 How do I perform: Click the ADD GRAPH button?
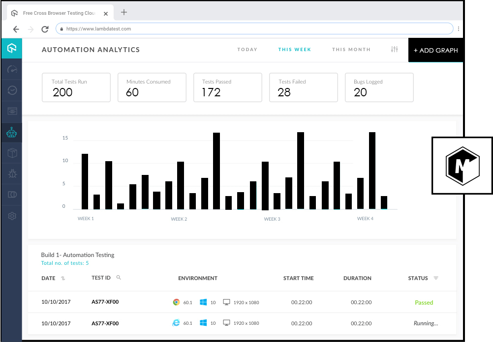point(436,50)
